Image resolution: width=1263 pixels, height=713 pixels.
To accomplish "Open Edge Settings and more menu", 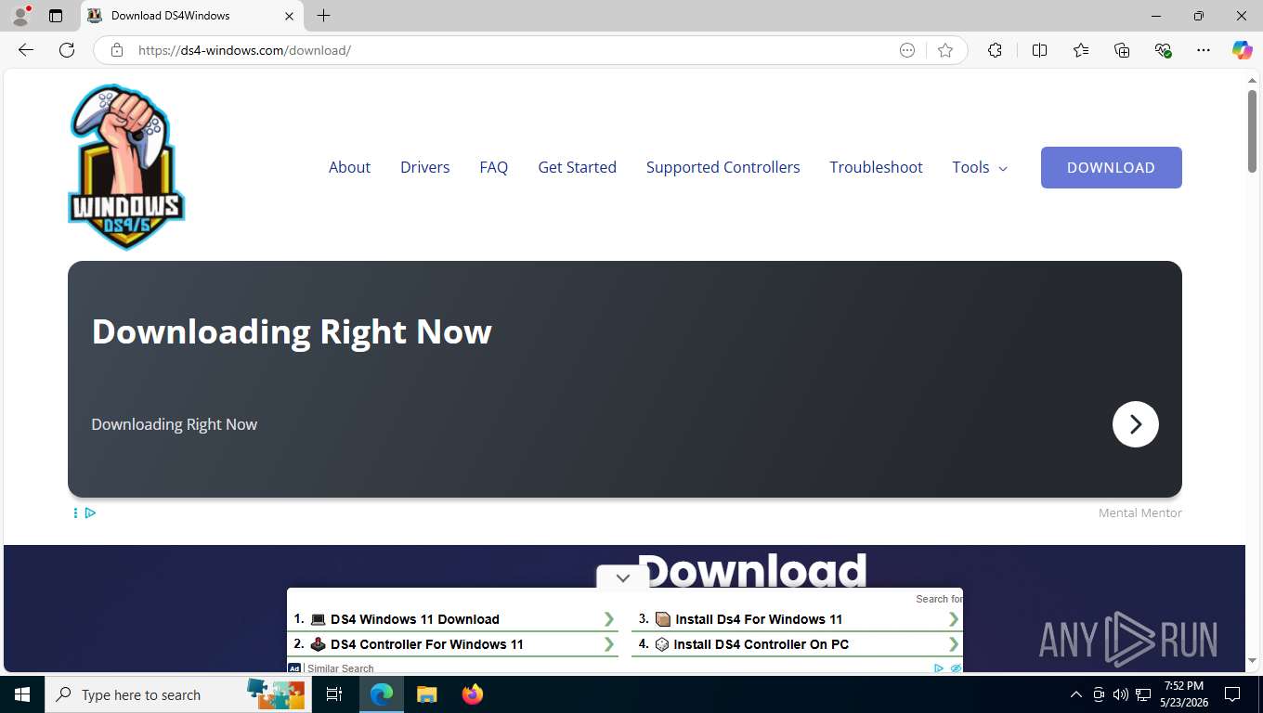I will pyautogui.click(x=1204, y=50).
